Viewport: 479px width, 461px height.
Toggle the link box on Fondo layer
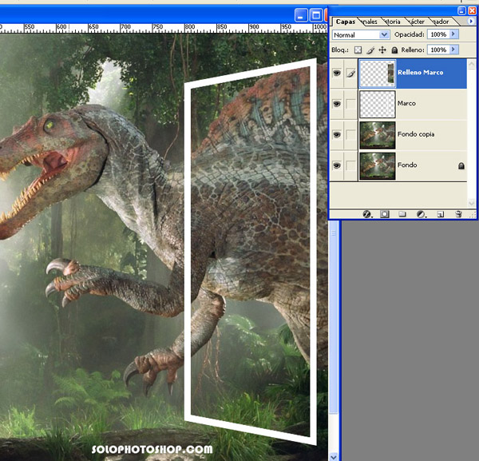pyautogui.click(x=350, y=165)
